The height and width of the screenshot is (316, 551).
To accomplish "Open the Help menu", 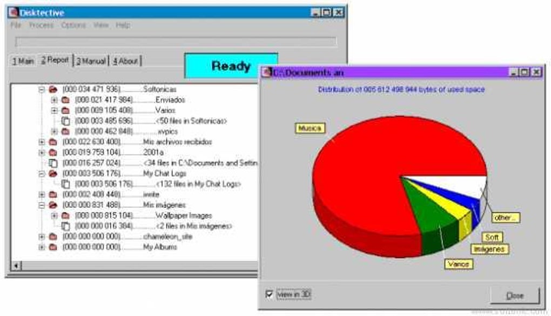I will (123, 25).
